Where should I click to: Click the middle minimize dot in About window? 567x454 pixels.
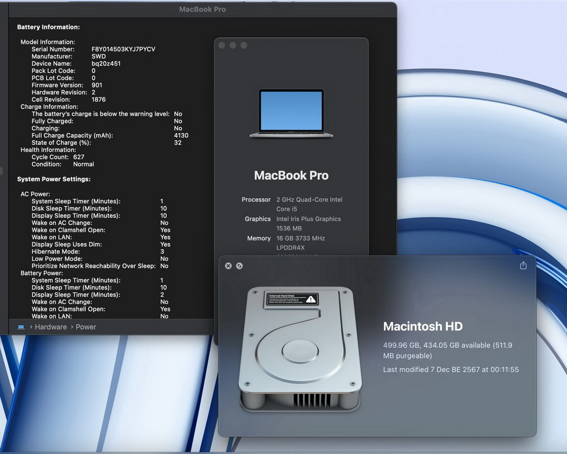233,45
